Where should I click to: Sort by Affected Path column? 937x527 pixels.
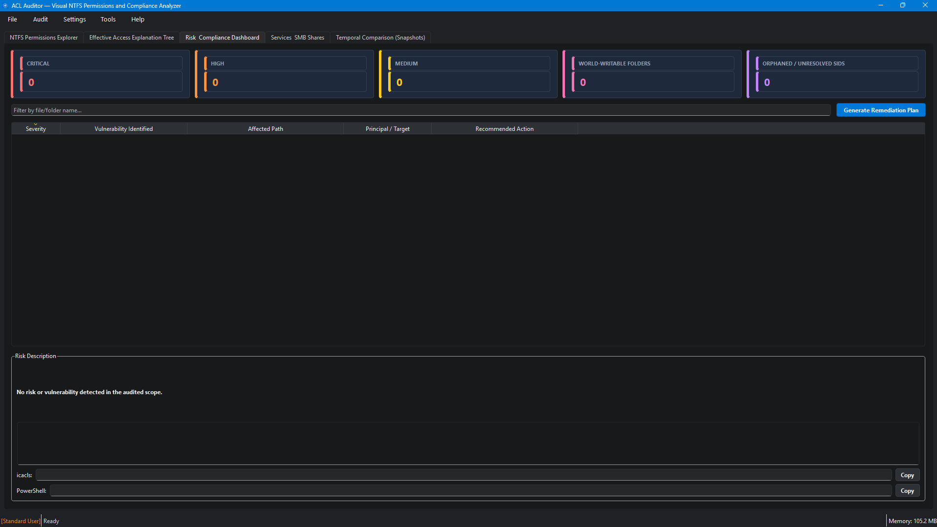point(265,129)
